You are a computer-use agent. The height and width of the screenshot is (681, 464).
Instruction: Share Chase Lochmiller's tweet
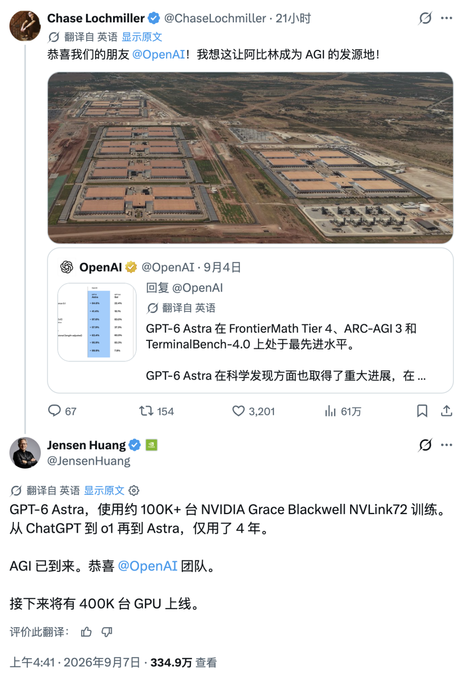(446, 411)
